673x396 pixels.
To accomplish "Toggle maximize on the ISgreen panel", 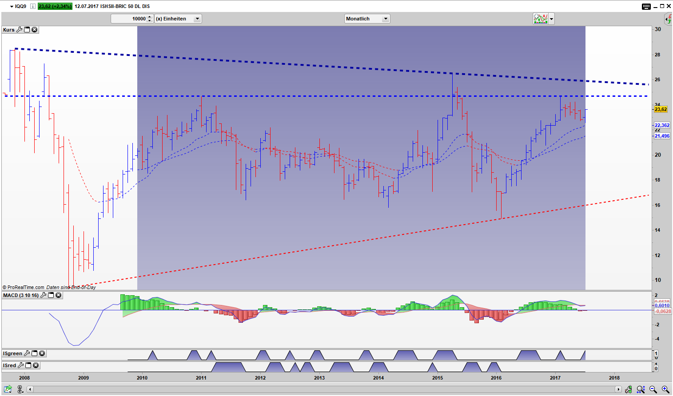I will tap(34, 353).
